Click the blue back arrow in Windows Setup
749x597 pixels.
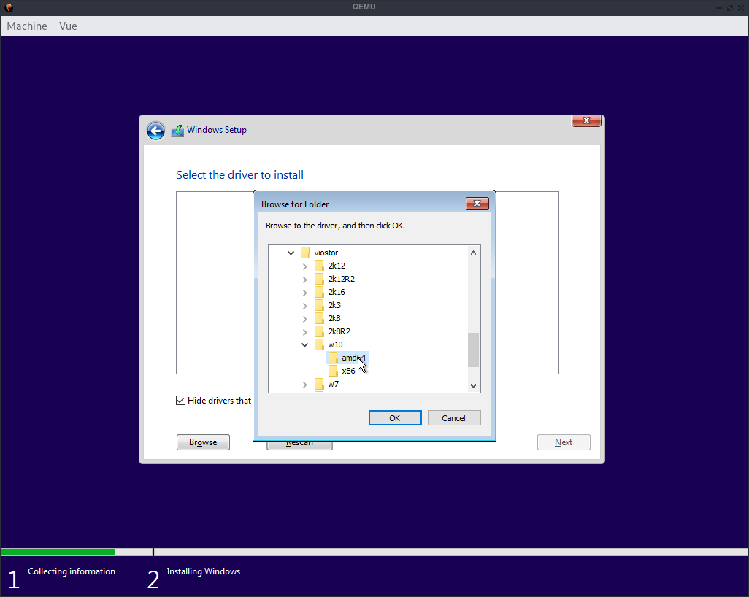point(155,131)
